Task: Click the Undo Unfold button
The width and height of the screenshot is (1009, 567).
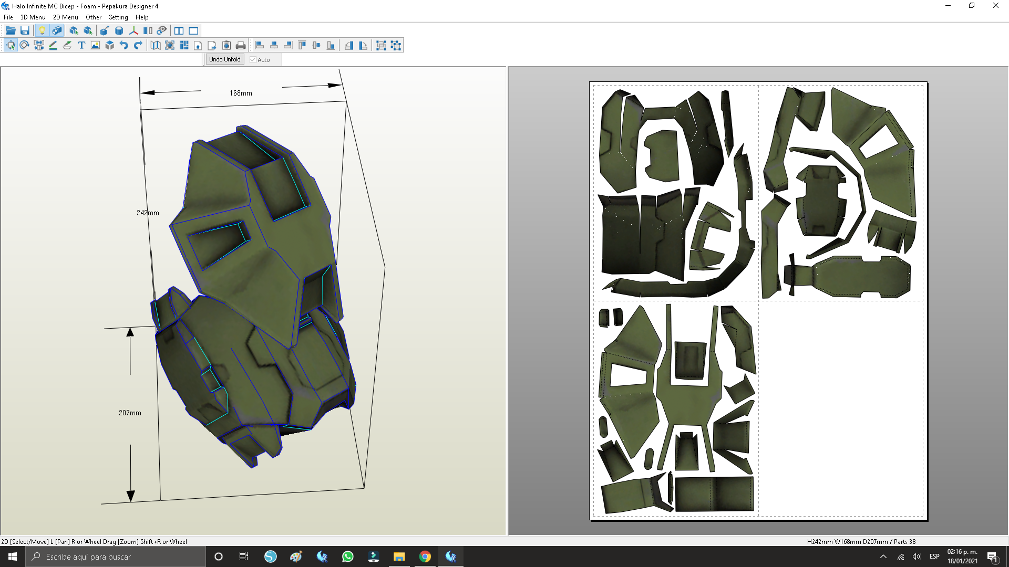Action: (224, 59)
